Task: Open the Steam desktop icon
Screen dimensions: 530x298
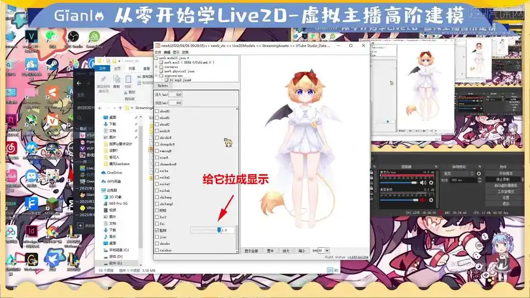Action: coord(52,64)
